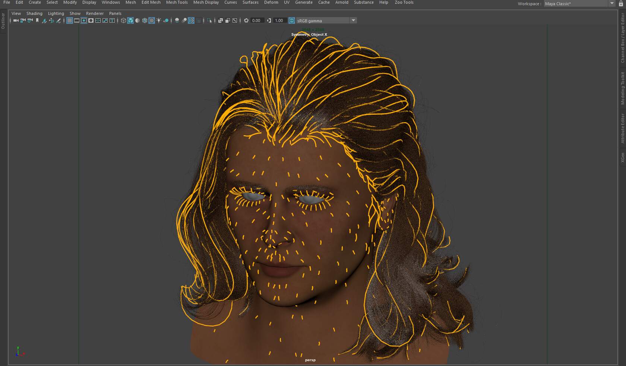Click the Exposure value field 0.00
Image resolution: width=626 pixels, height=366 pixels.
pos(257,20)
